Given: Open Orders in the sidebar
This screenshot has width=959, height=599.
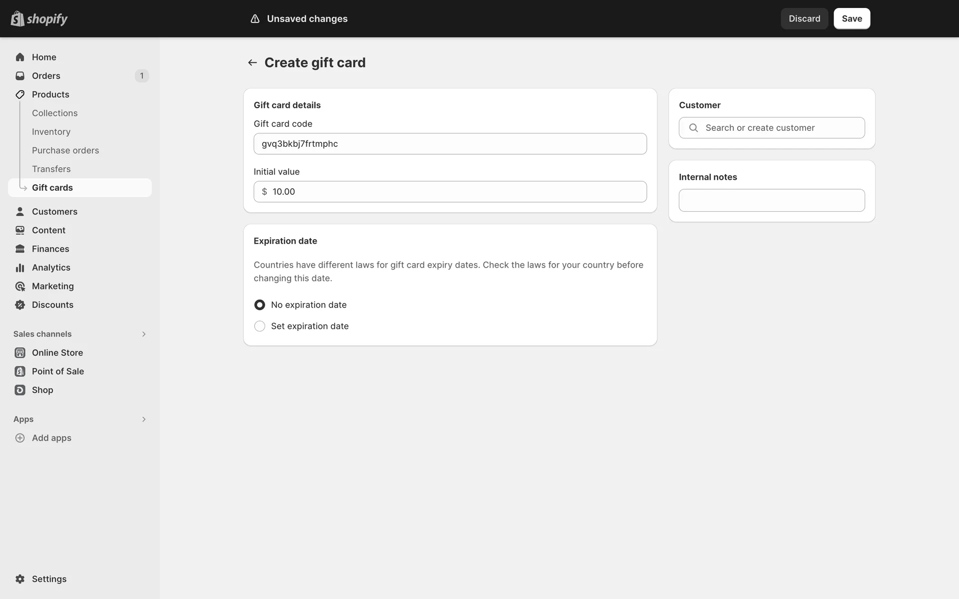Looking at the screenshot, I should click(46, 76).
